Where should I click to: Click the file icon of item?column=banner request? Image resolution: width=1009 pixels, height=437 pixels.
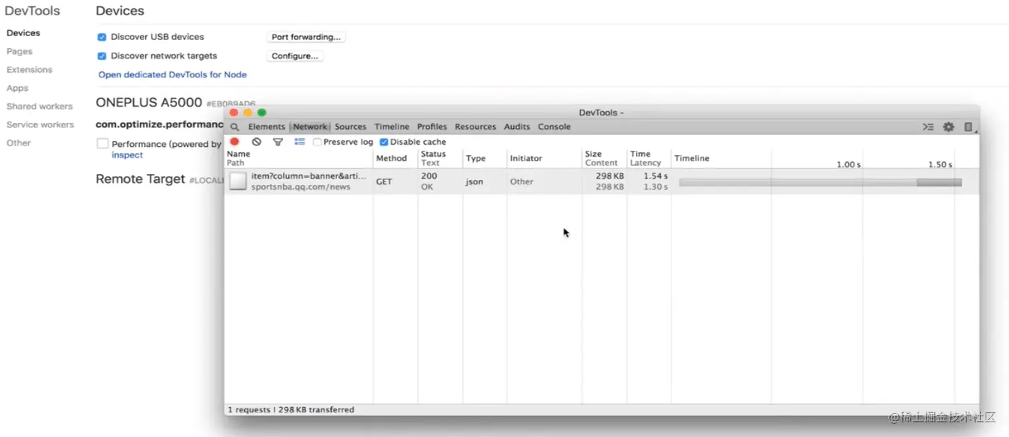238,181
